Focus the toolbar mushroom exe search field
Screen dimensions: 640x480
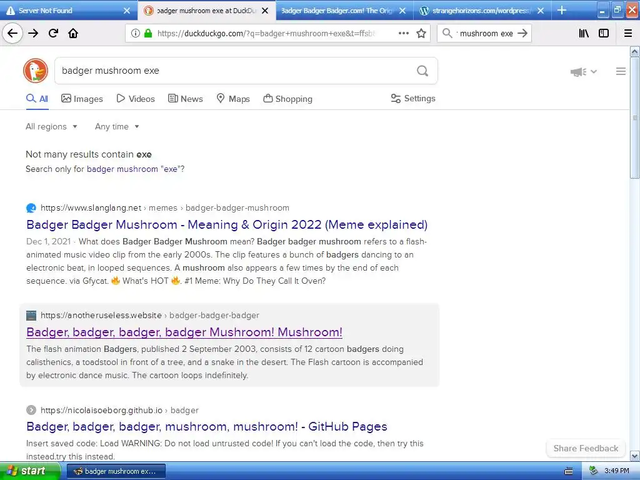[x=486, y=34]
